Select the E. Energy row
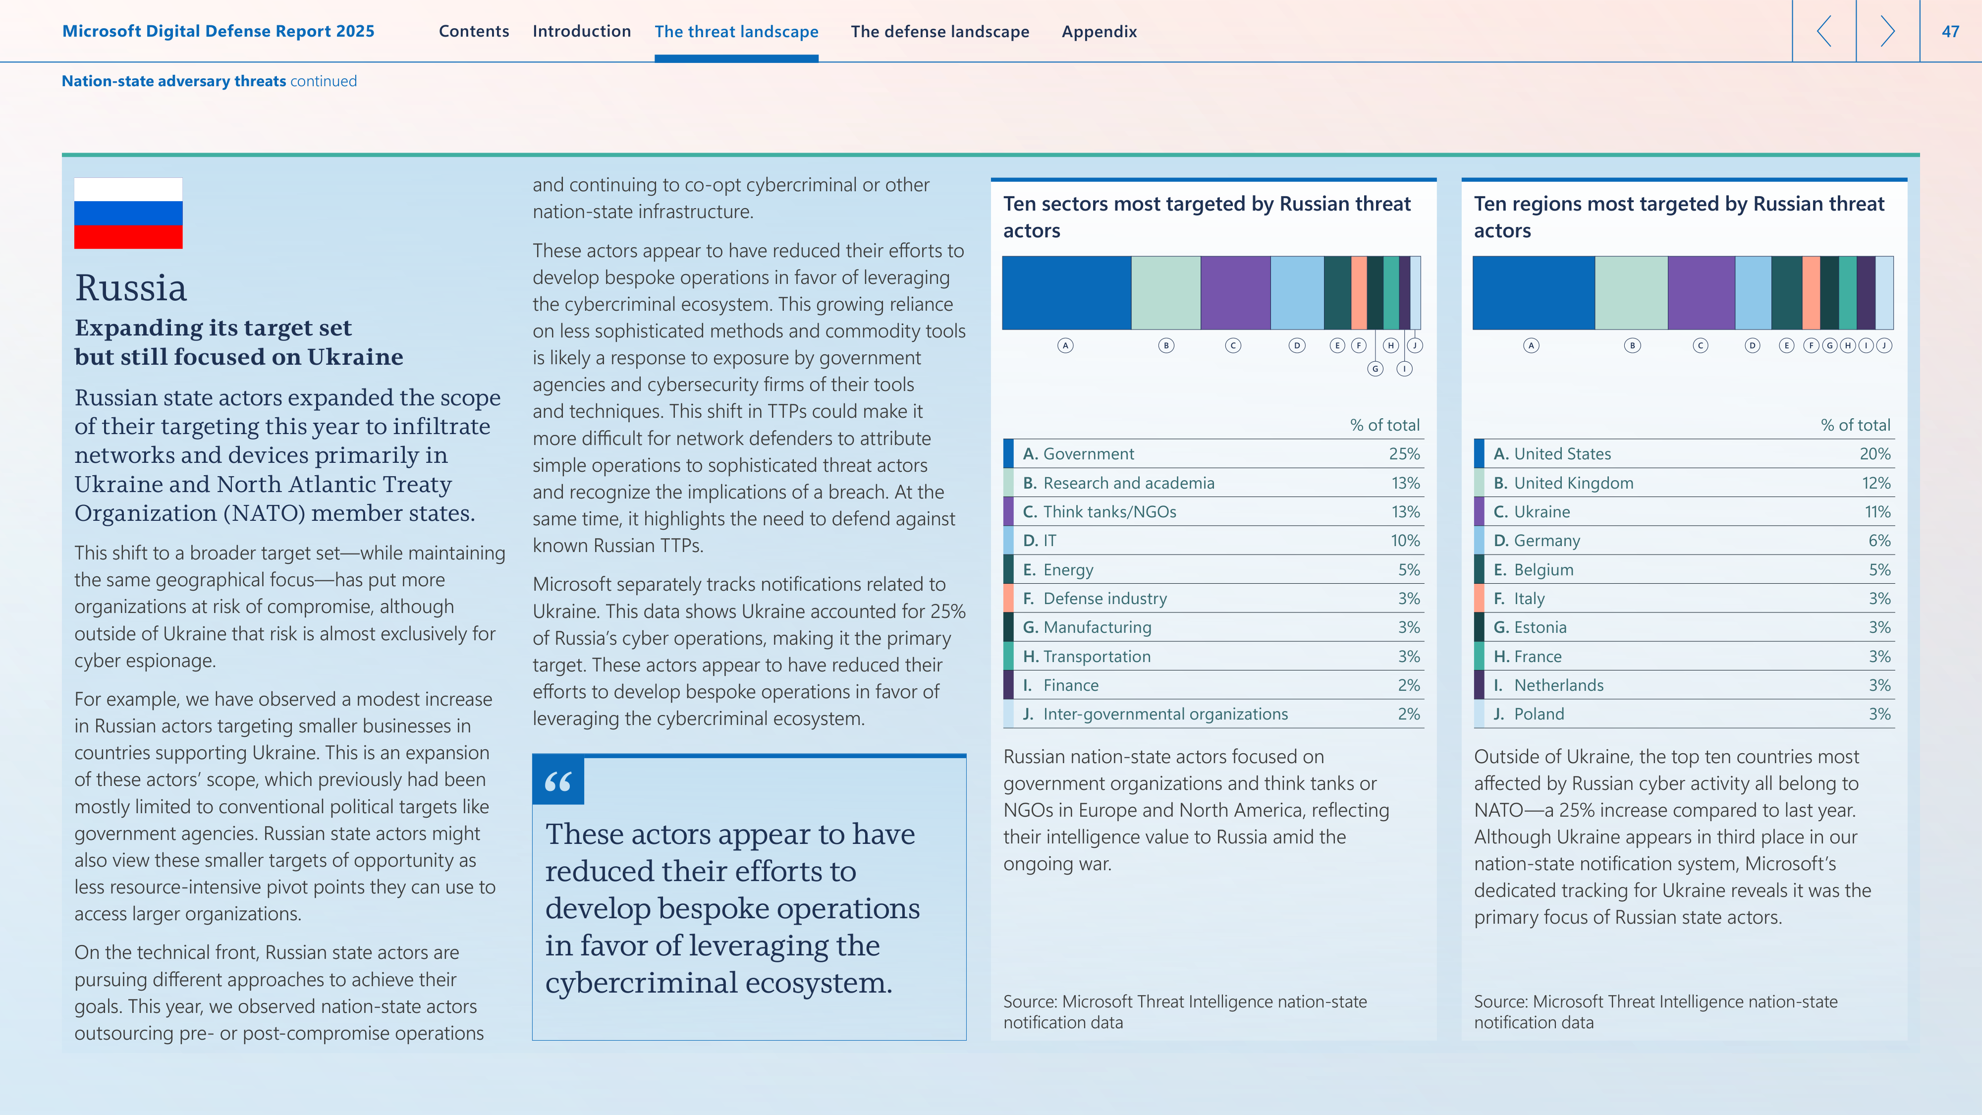1982x1115 pixels. click(x=1213, y=570)
